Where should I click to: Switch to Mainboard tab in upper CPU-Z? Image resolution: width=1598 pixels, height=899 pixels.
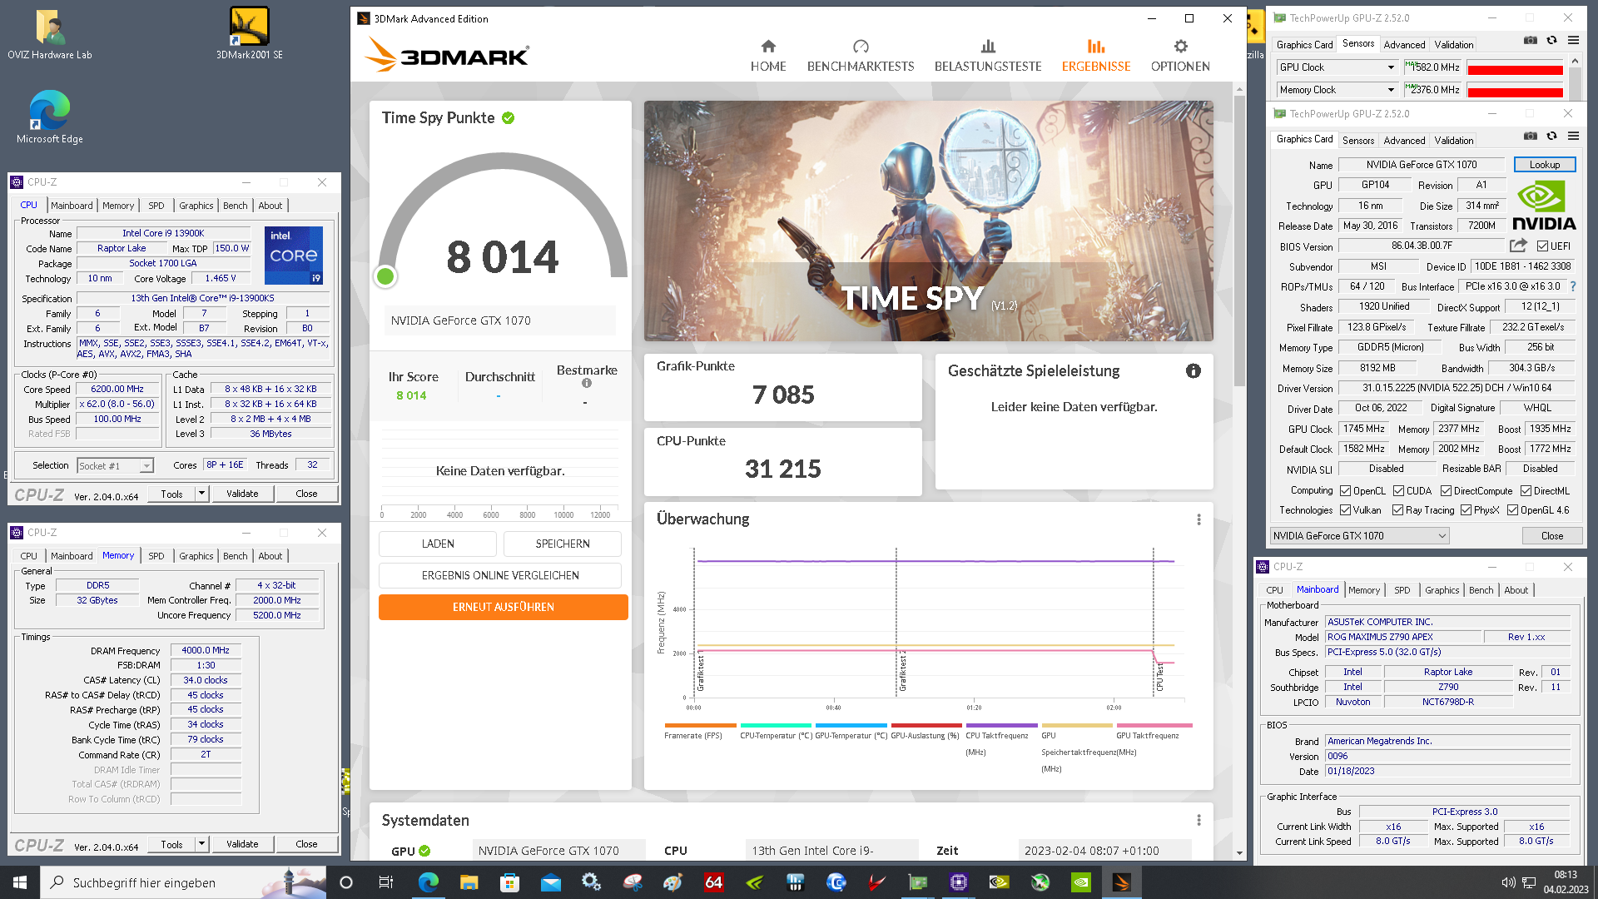[72, 206]
